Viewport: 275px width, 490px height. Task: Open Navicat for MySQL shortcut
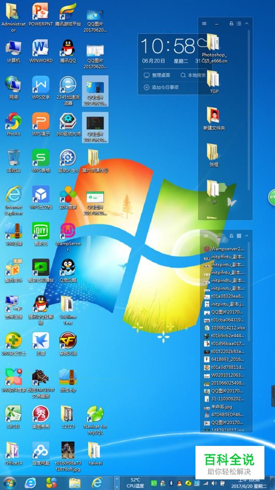tap(95, 420)
